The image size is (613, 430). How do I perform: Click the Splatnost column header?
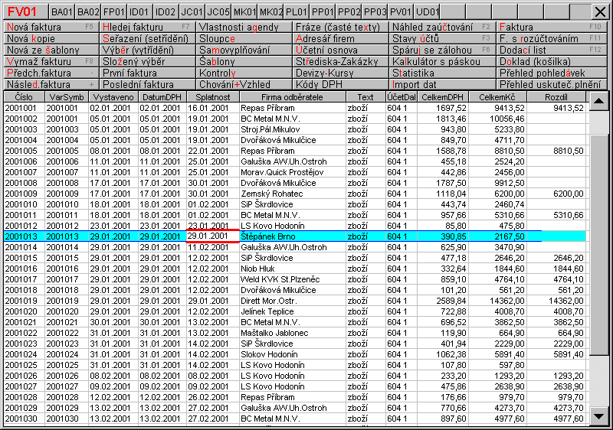pyautogui.click(x=213, y=97)
